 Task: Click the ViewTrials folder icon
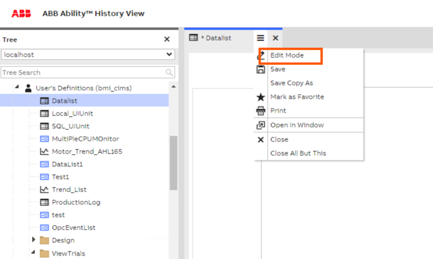point(44,253)
